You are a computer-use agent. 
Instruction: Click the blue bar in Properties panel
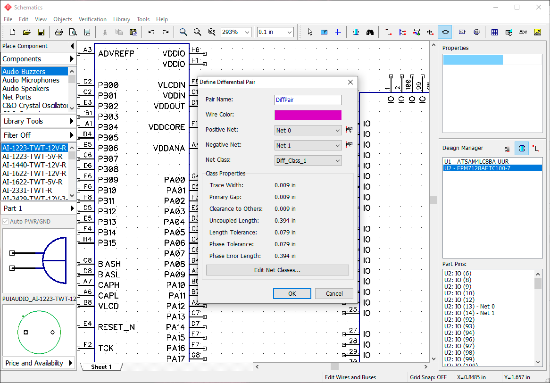pos(473,59)
